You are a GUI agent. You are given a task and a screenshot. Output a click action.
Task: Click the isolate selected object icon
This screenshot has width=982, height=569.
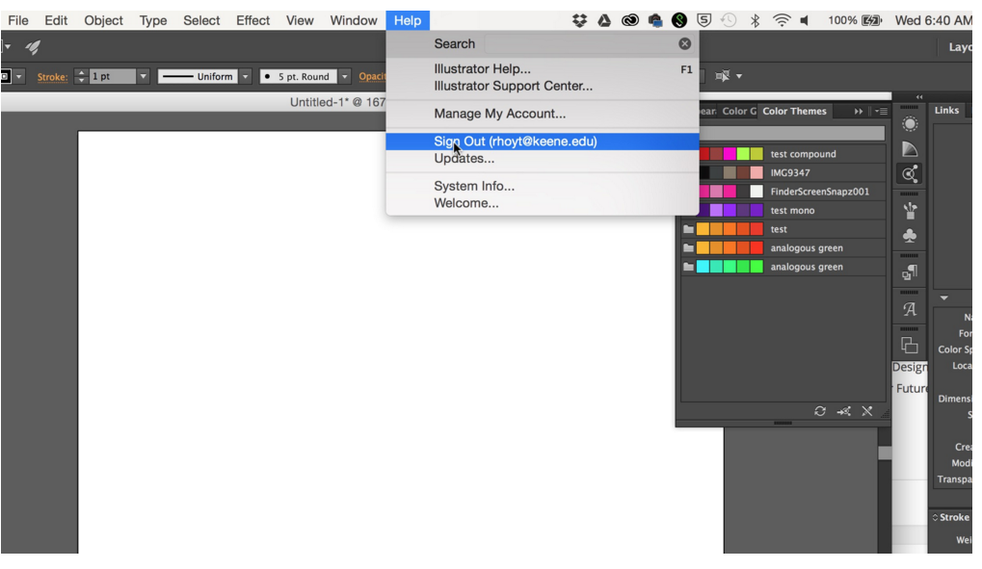[x=722, y=76]
